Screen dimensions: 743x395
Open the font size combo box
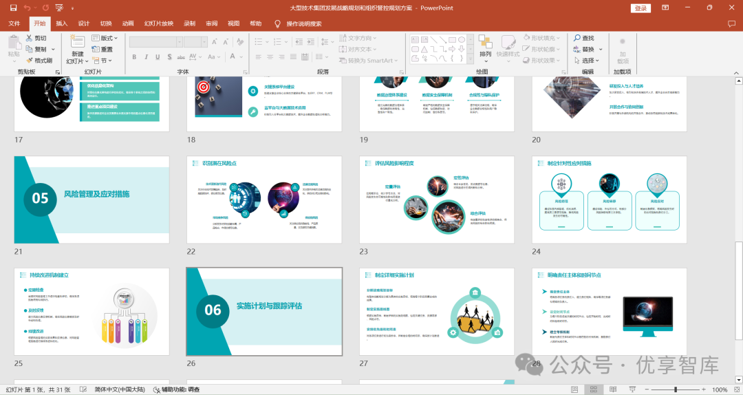coord(195,42)
